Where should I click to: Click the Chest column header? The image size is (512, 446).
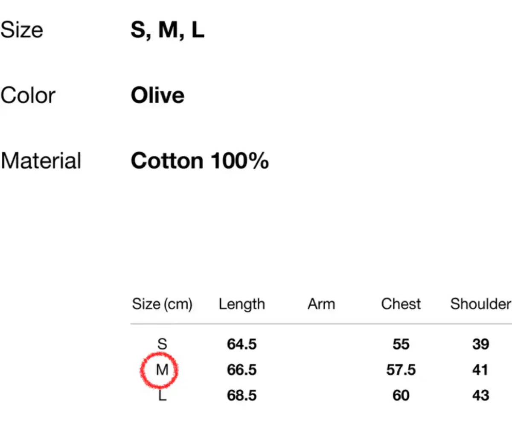(x=401, y=304)
